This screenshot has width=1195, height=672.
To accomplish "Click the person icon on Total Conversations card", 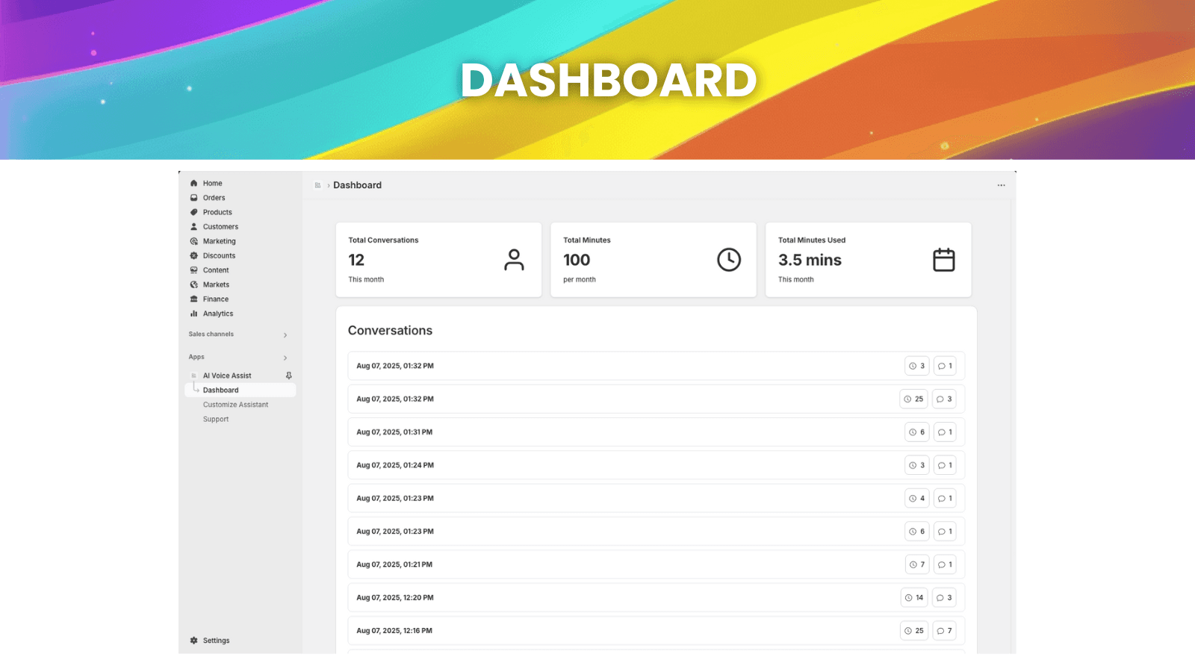I will click(514, 260).
